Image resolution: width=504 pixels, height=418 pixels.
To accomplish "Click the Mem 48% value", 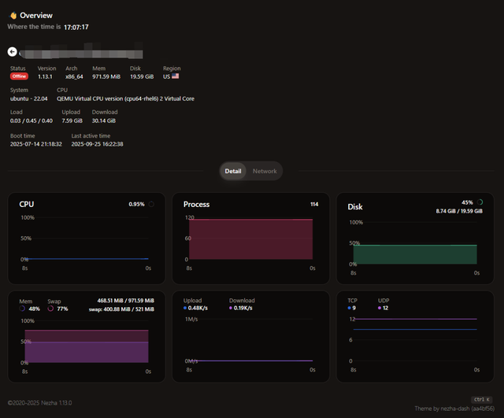I will coord(35,309).
